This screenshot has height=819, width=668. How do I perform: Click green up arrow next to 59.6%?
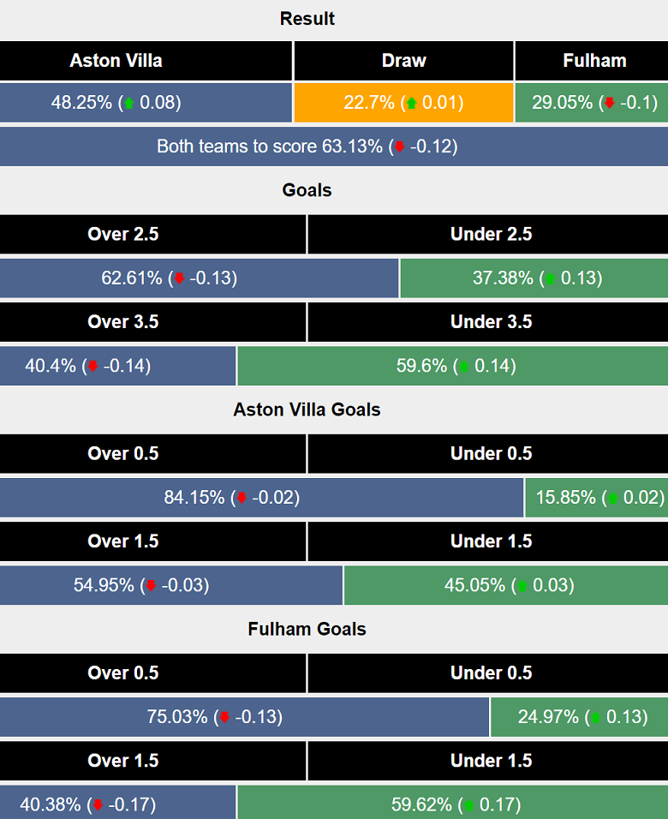pos(464,367)
